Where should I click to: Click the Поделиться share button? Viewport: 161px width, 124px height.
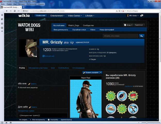pos(139,25)
